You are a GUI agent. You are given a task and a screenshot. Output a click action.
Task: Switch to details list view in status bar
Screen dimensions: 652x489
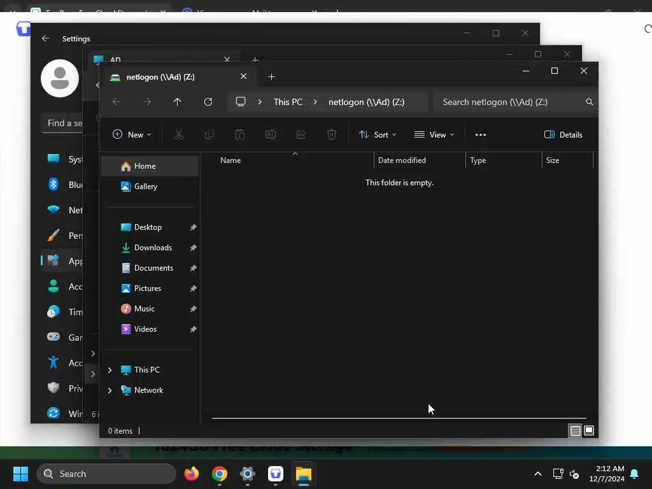(575, 431)
